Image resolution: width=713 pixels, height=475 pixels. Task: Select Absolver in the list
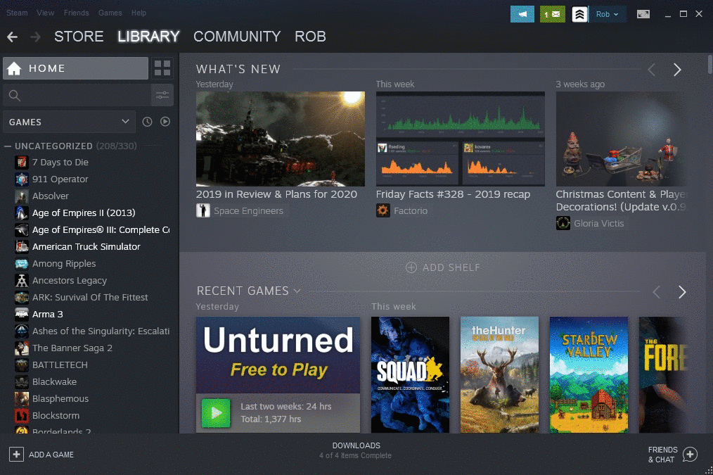50,196
